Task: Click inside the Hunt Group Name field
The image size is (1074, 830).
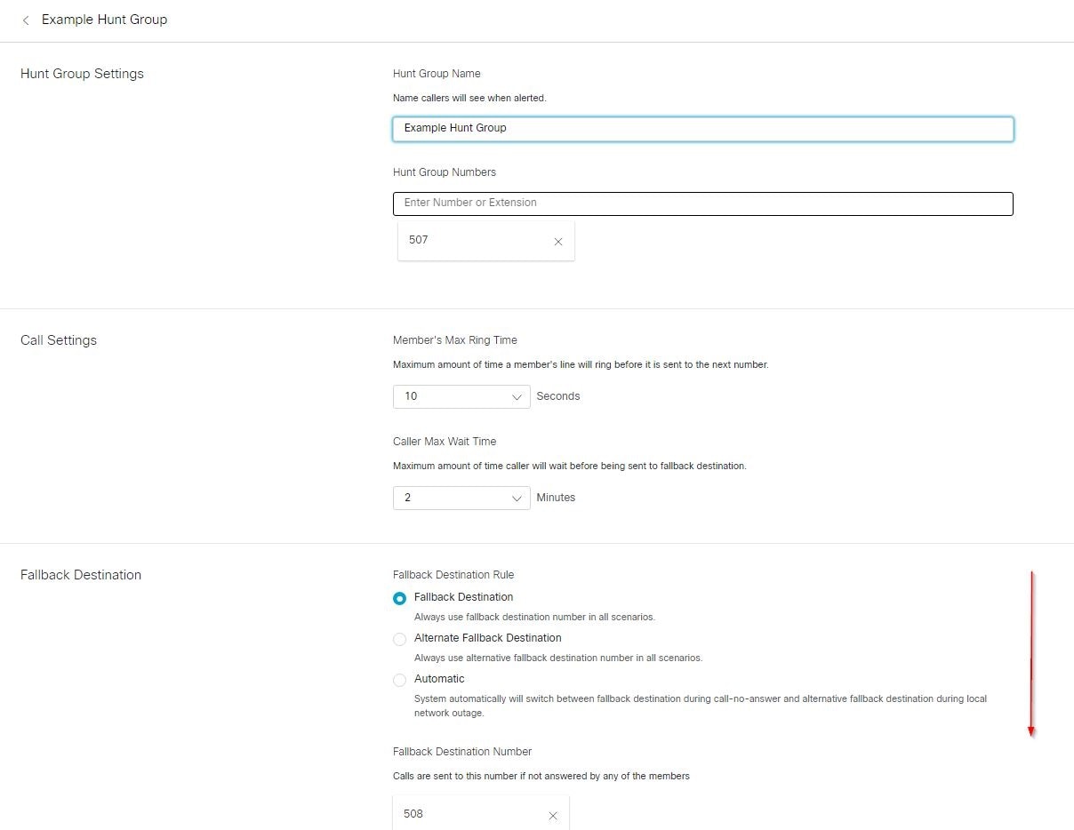Action: click(702, 129)
